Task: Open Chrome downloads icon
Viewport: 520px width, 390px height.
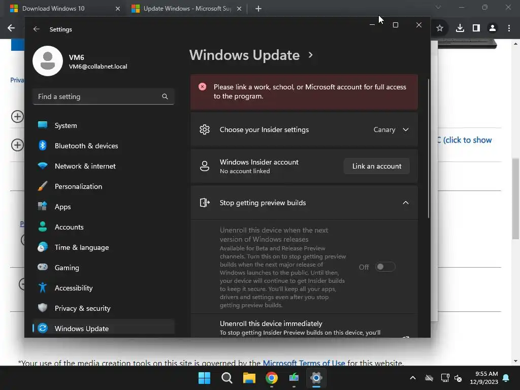Action: [x=460, y=28]
